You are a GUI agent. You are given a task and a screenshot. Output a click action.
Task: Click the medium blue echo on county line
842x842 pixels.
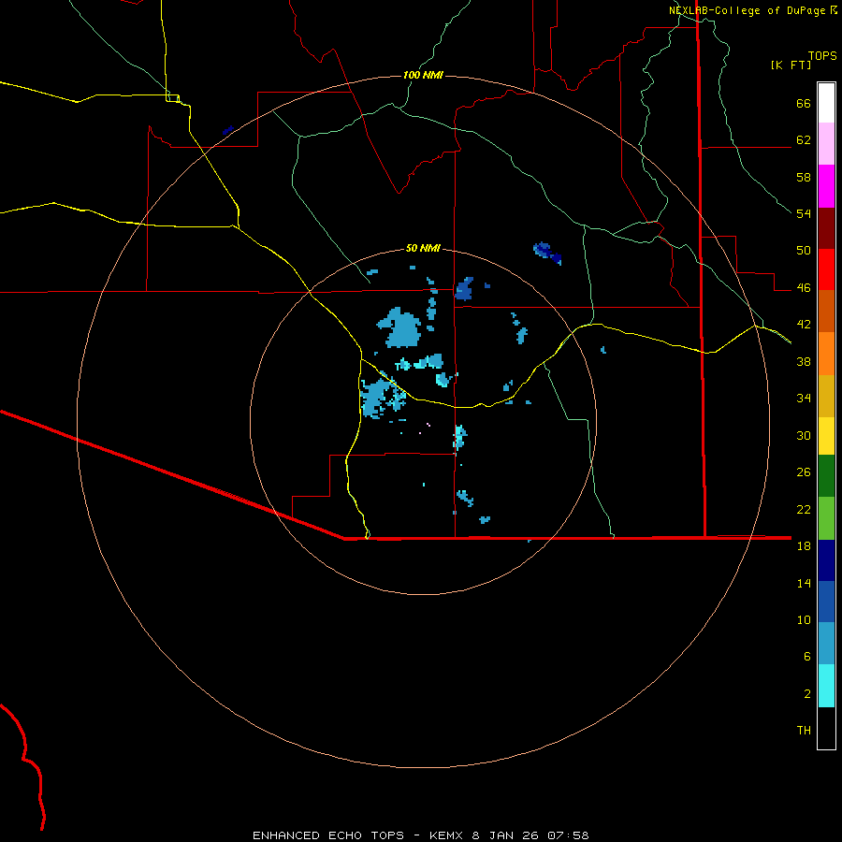pyautogui.click(x=464, y=289)
